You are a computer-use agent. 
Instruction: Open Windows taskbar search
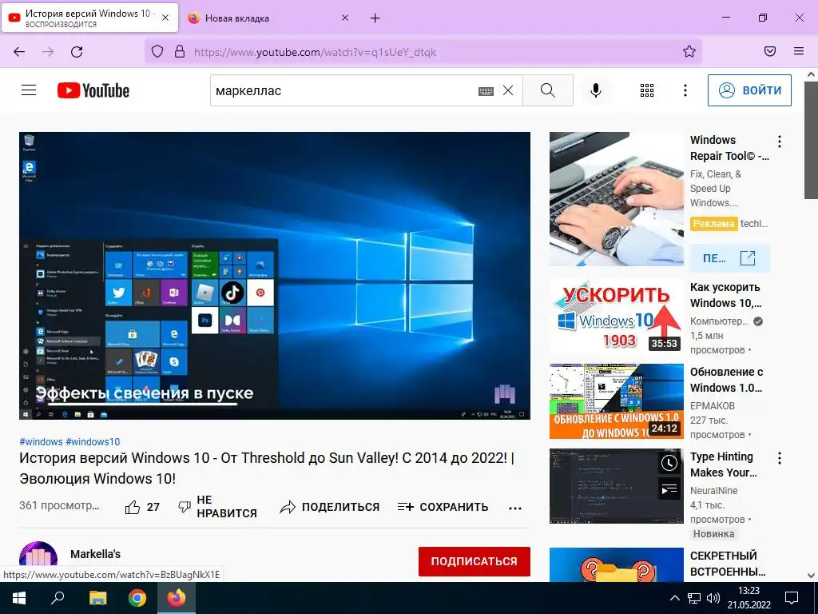58,598
